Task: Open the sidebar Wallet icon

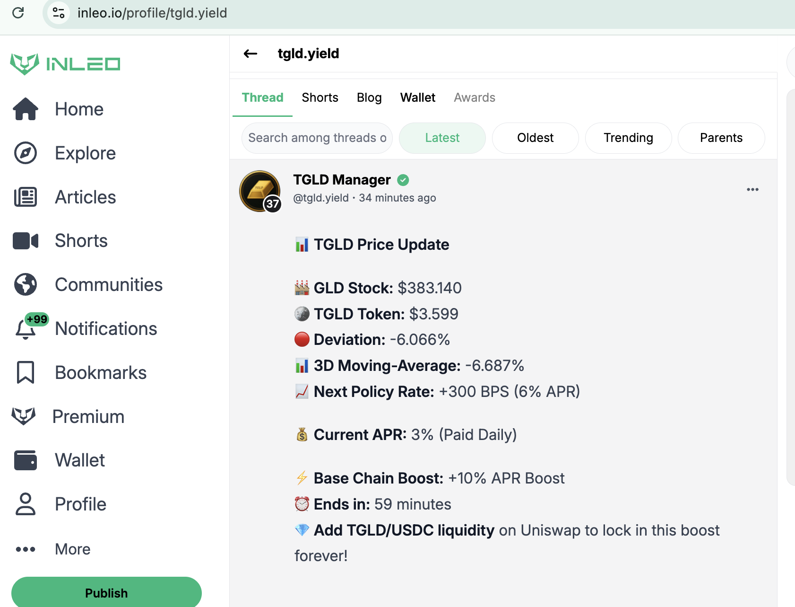Action: (x=26, y=460)
